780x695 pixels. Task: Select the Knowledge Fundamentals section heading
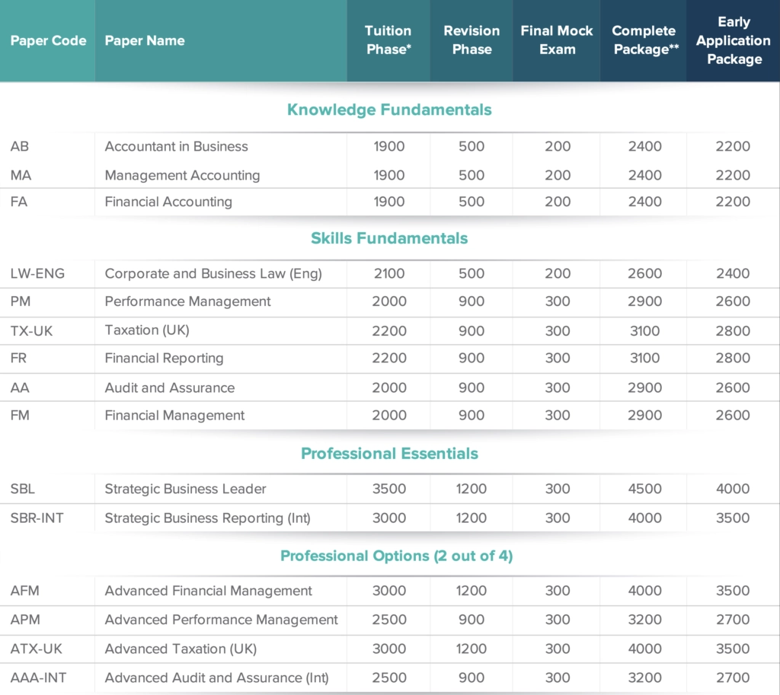point(389,110)
